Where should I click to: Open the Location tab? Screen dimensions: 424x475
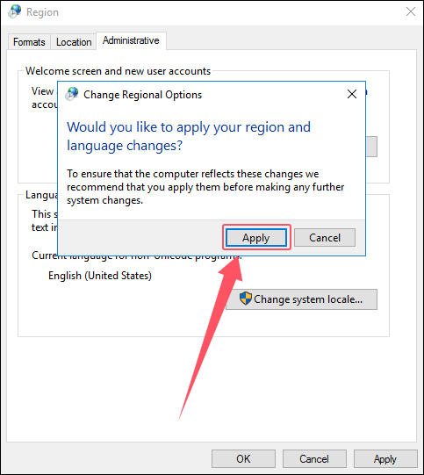pos(74,42)
